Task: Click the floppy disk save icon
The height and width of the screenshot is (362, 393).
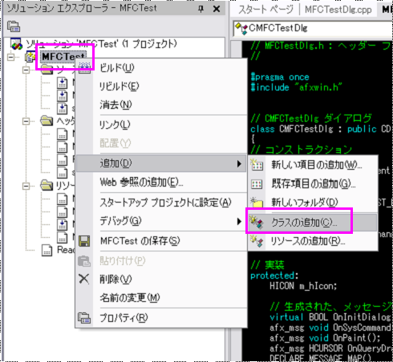Action: click(84, 241)
